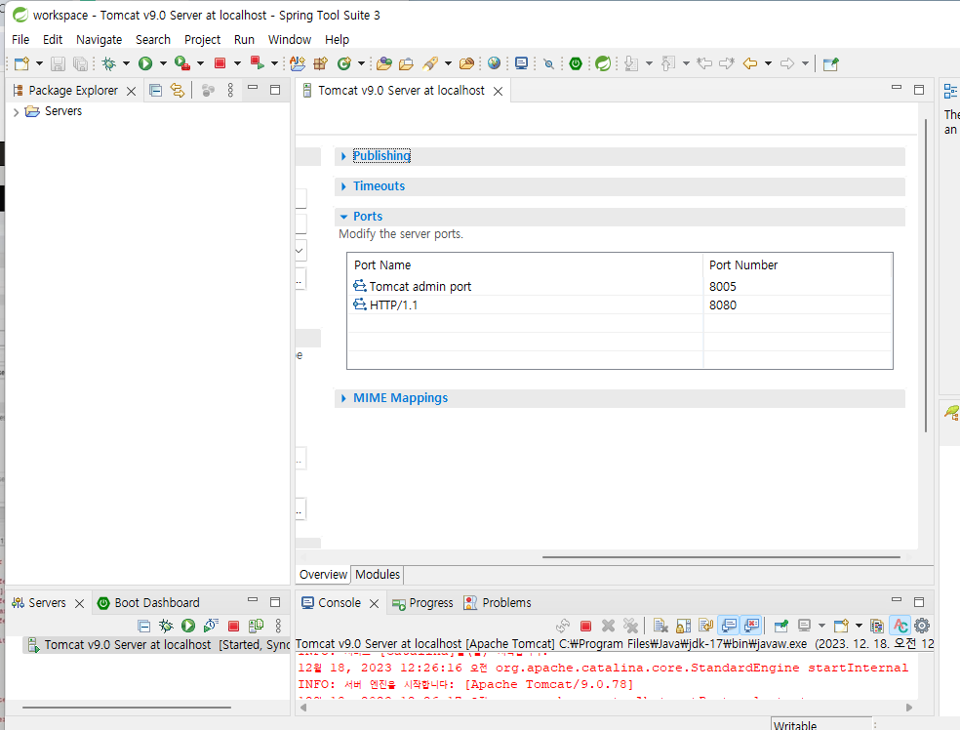Select the Overview tab of server editor
Screen dimensions: 960x730
323,575
